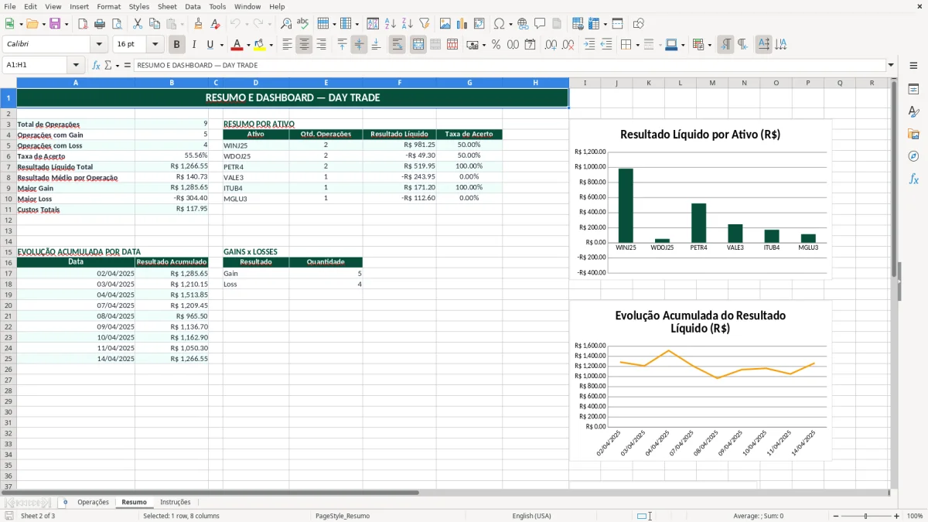Toggle AutoFilter funnel icon
This screenshot has width=928, height=522.
(425, 24)
